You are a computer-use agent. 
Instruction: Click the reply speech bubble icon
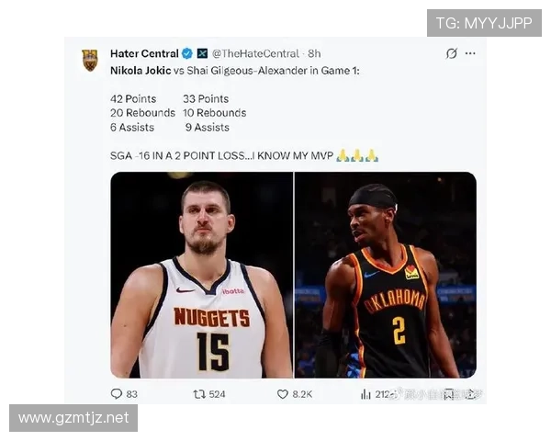[117, 394]
